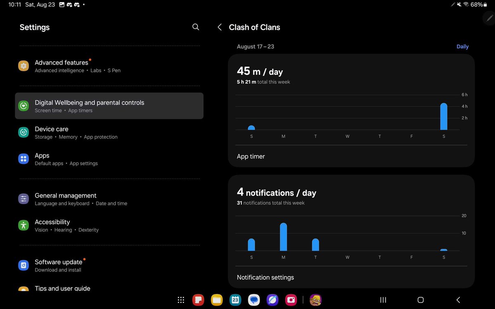Open Software update icon
Viewport: 495px width, 309px height.
tap(24, 265)
